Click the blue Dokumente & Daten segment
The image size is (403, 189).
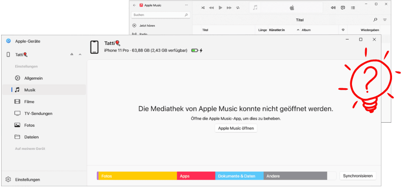239,176
